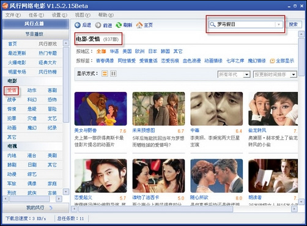
Task: Click main content scrollbar down arrow
Action: (x=301, y=202)
